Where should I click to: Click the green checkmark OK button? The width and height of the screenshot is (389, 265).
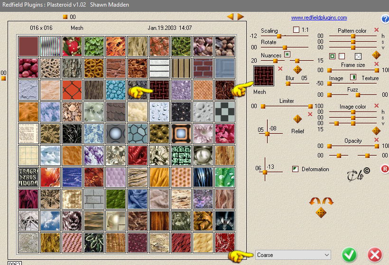click(x=349, y=255)
